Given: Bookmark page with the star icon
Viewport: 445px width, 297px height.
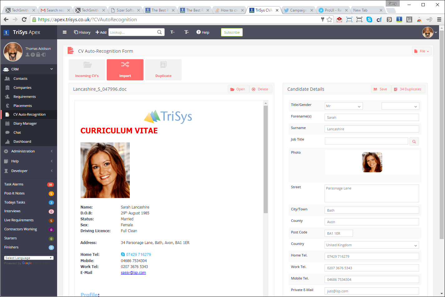Looking at the screenshot, I should tap(330, 20).
